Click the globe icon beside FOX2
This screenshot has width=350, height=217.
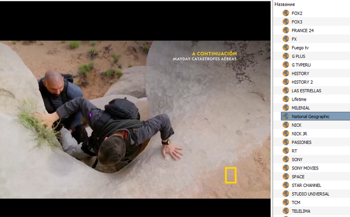[285, 13]
